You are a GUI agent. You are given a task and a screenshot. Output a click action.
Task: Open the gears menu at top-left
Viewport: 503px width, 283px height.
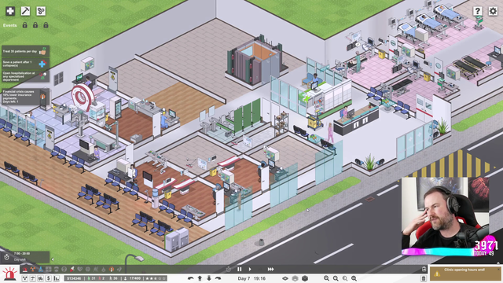pyautogui.click(x=41, y=11)
